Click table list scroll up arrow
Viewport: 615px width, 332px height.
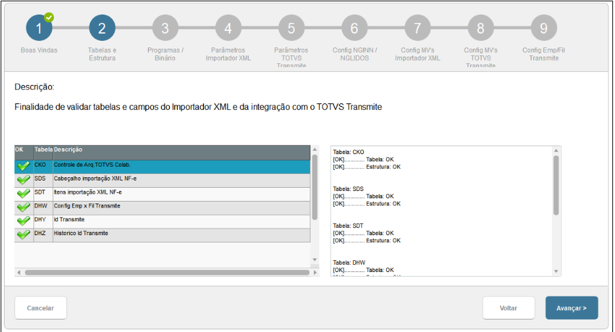tap(314, 150)
